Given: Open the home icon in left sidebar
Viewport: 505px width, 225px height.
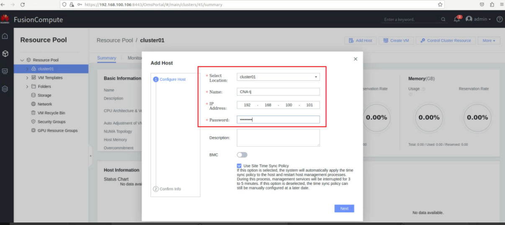Looking at the screenshot, I should pyautogui.click(x=5, y=36).
